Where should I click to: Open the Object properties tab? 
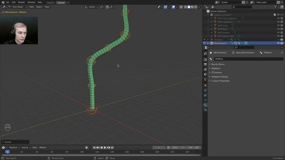tap(205, 85)
